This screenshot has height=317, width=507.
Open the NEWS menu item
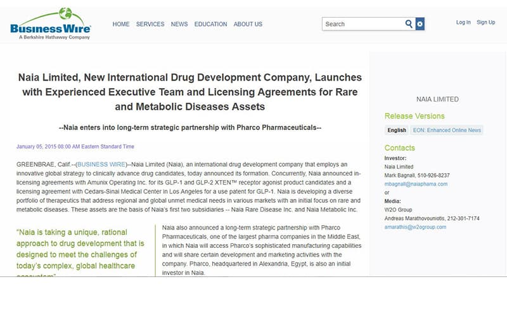(179, 24)
